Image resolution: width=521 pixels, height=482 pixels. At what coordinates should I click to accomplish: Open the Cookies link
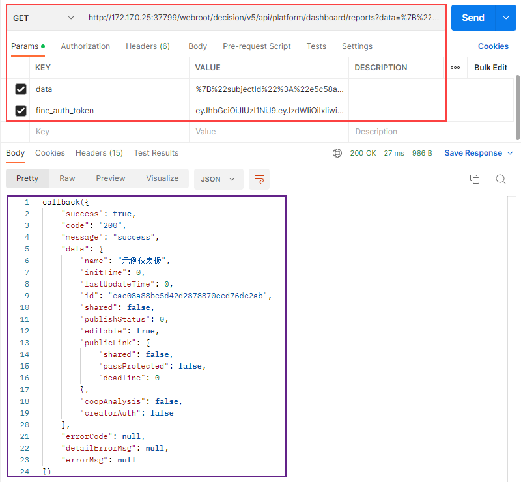point(493,46)
